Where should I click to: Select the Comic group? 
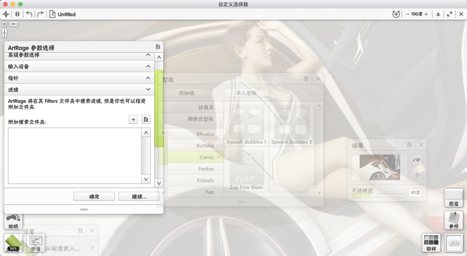(x=196, y=157)
